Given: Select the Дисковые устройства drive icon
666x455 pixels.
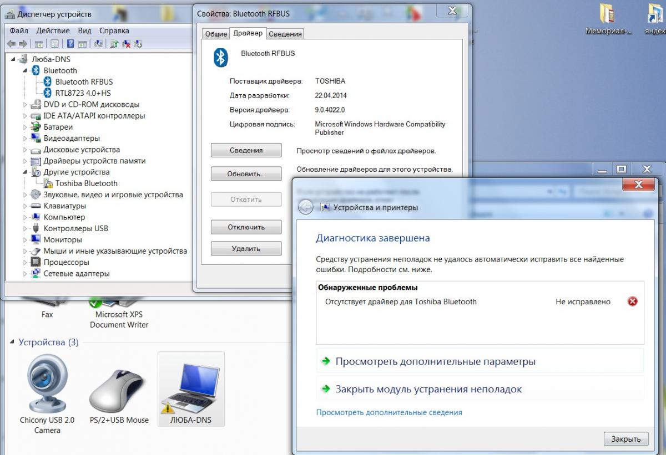Looking at the screenshot, I should (36, 150).
